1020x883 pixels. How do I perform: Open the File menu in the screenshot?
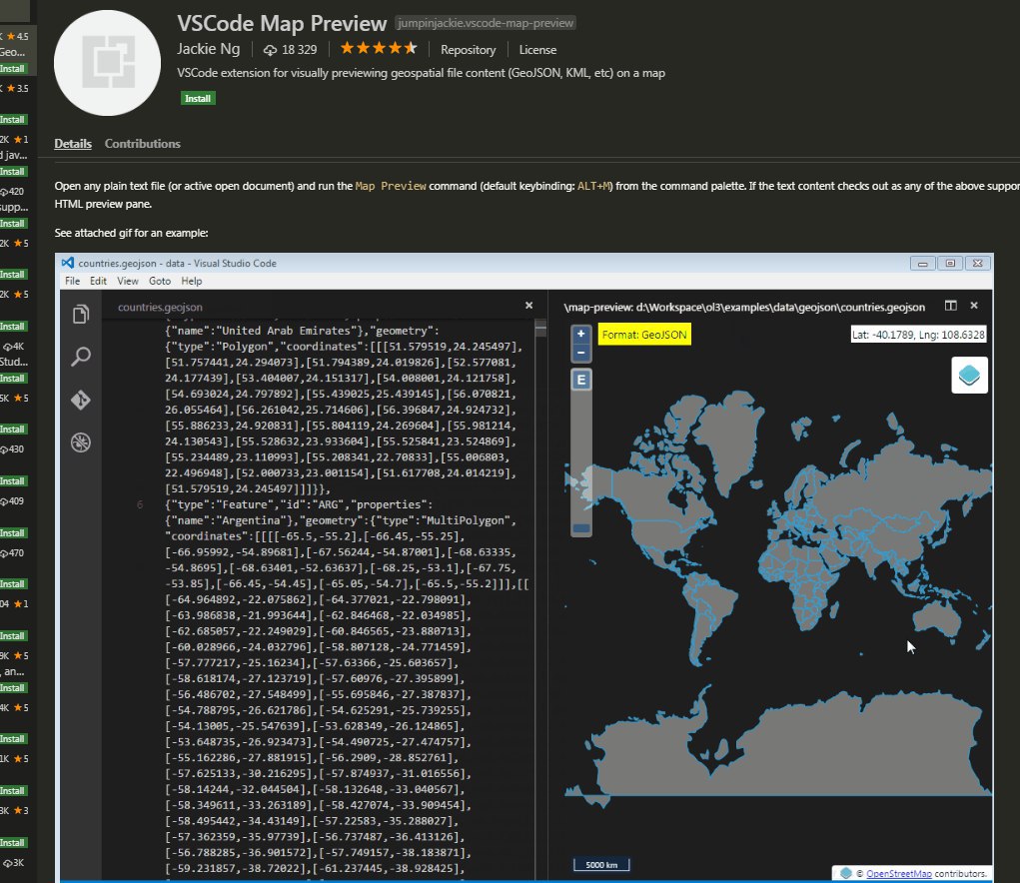click(x=72, y=281)
